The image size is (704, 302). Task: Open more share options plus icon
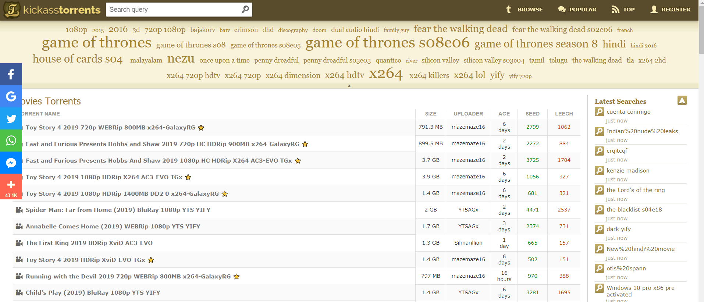(x=11, y=186)
